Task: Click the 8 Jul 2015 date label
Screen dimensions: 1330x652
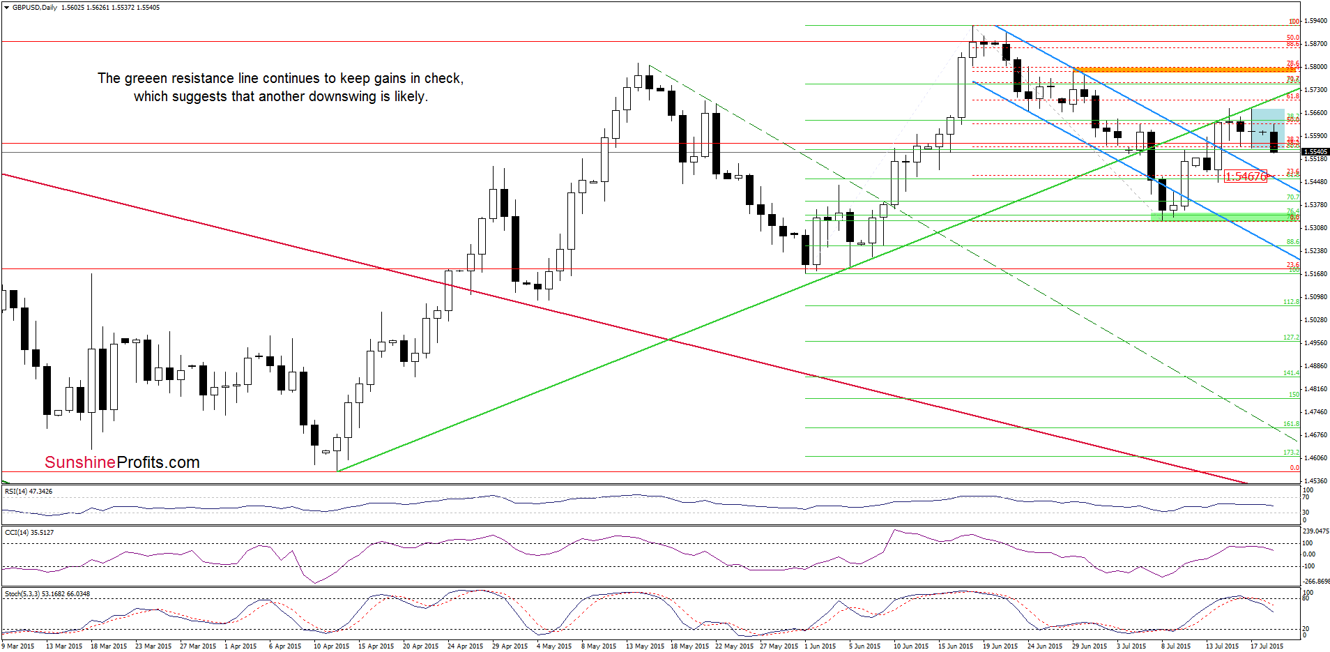Action: tap(1176, 646)
